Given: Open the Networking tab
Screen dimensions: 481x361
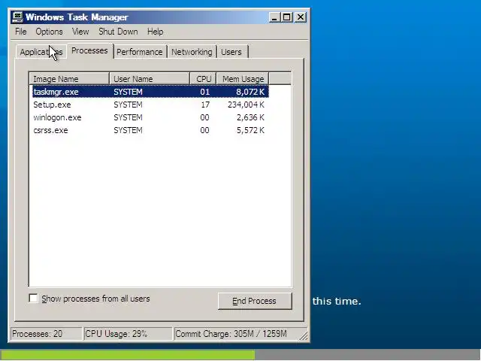Looking at the screenshot, I should (x=192, y=52).
